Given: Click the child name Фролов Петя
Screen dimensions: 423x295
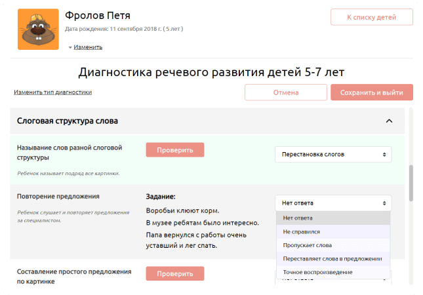Looking at the screenshot, I should click(x=96, y=15).
